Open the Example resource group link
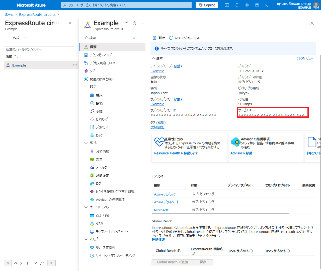The height and width of the screenshot is (271, 321). point(157,71)
